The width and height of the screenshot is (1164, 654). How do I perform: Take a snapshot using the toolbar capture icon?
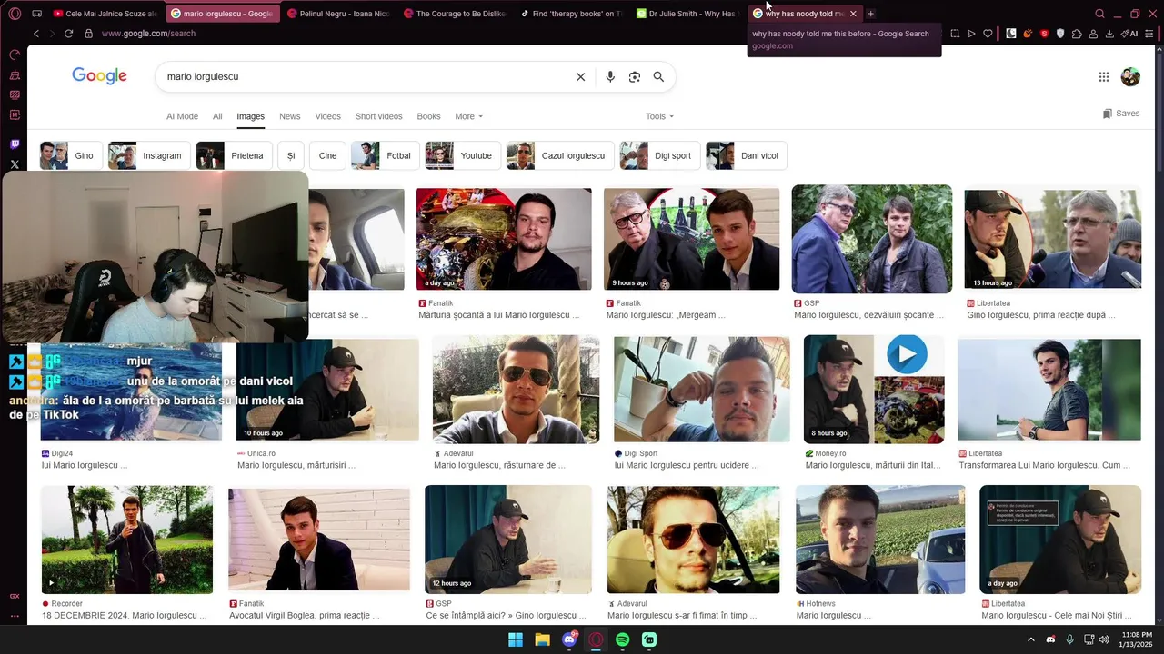pyautogui.click(x=955, y=34)
